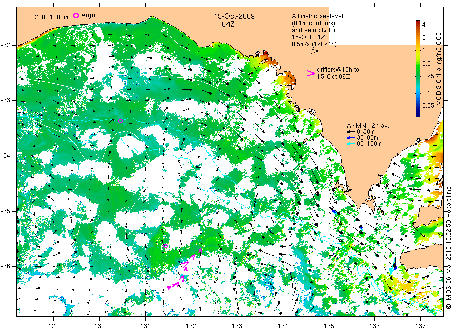The image size is (455, 333).
Task: Click the green 0.5 level on colorbar
Action: pyautogui.click(x=418, y=63)
